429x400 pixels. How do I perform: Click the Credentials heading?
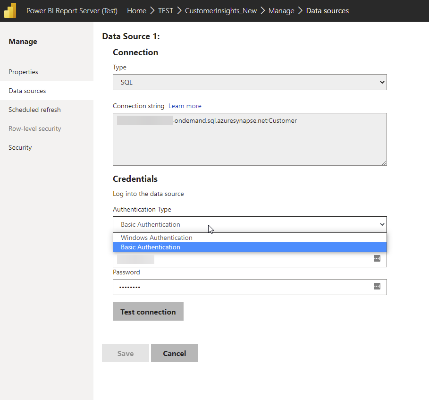(135, 179)
